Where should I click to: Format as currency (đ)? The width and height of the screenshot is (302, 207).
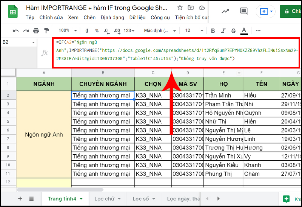(87, 30)
